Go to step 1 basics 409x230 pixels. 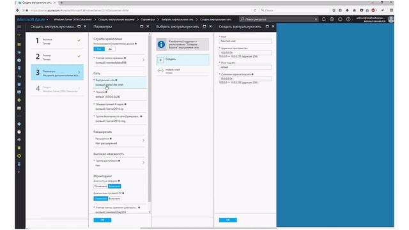coord(57,41)
